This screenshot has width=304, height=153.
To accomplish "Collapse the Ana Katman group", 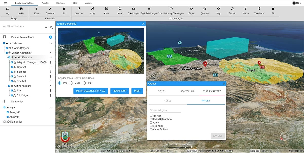I will click(51, 43).
